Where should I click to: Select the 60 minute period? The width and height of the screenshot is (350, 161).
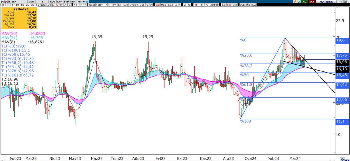click(38, 5)
